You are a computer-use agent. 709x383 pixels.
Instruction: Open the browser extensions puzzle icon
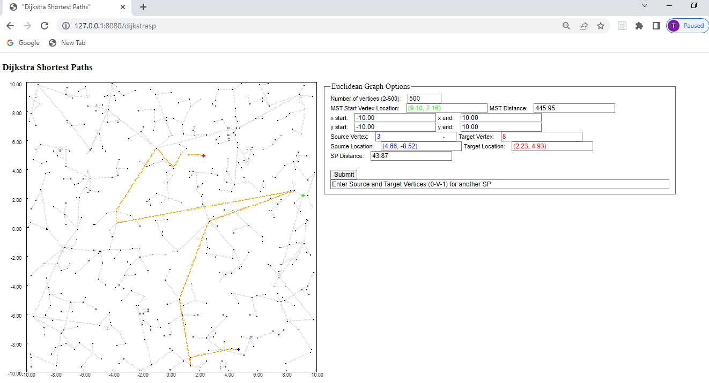click(639, 25)
